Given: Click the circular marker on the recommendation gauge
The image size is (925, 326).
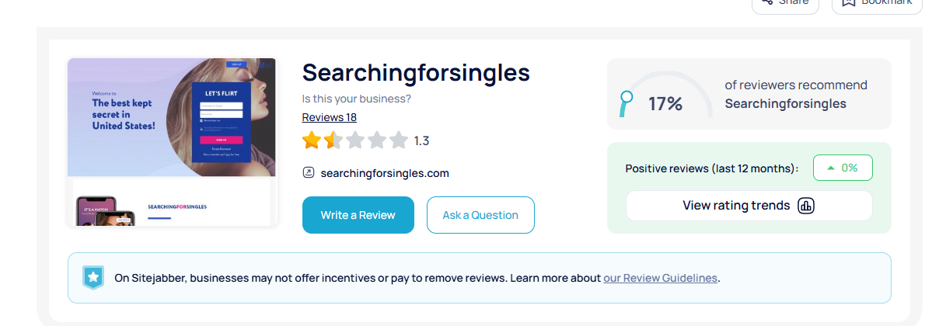Looking at the screenshot, I should 626,98.
